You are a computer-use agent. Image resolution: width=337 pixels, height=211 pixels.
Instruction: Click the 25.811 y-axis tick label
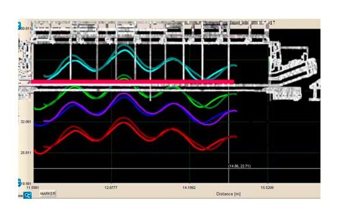click(26, 153)
